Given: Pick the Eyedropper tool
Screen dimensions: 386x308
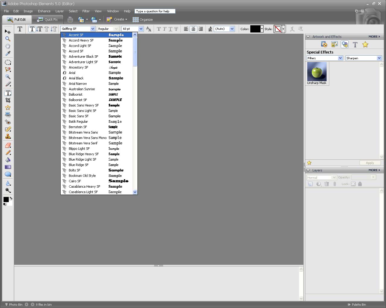Looking at the screenshot, I should [x=8, y=53].
